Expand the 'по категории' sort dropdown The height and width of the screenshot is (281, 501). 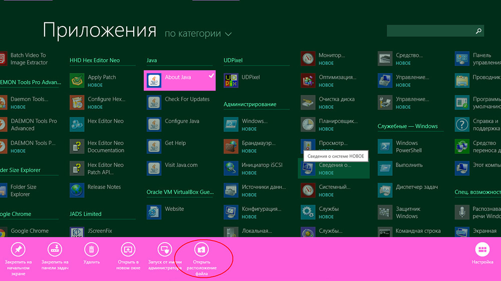tap(198, 33)
